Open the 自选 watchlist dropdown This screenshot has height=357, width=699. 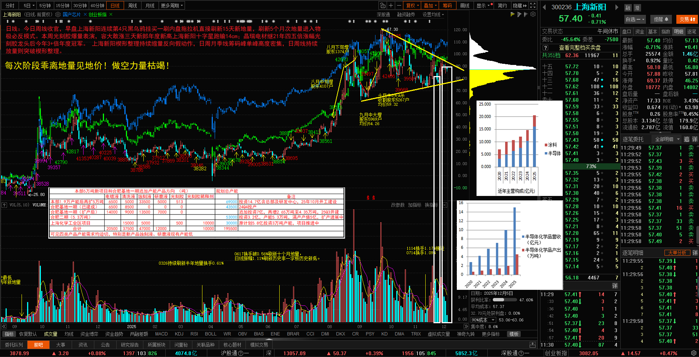pyautogui.click(x=635, y=19)
